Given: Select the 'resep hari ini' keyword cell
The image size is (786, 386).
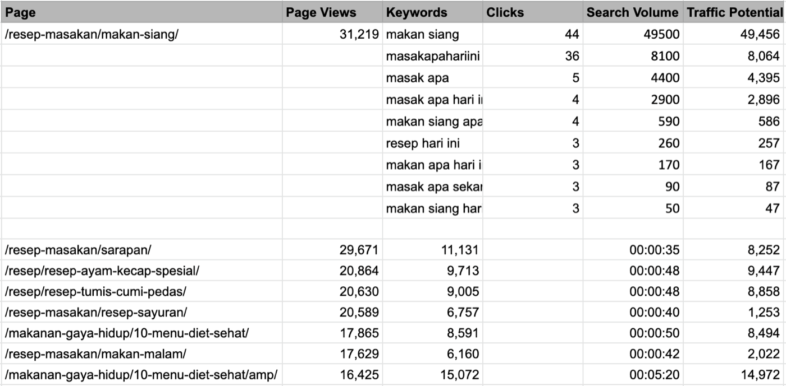Looking at the screenshot, I should 432,143.
